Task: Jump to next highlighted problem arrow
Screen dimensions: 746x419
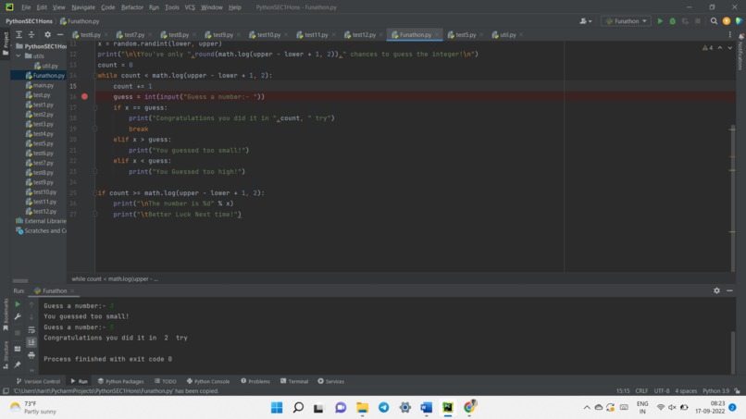Action: (x=730, y=48)
